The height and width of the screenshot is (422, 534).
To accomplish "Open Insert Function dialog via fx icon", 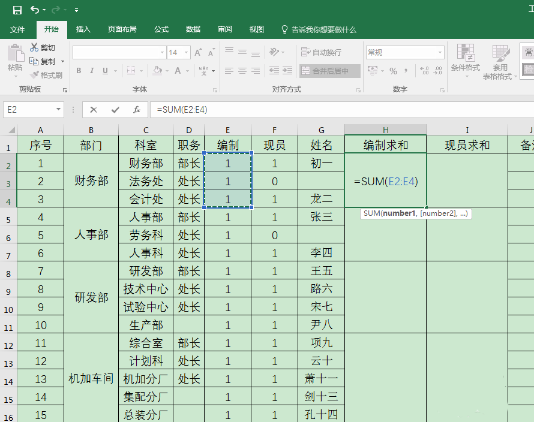I will click(x=137, y=110).
